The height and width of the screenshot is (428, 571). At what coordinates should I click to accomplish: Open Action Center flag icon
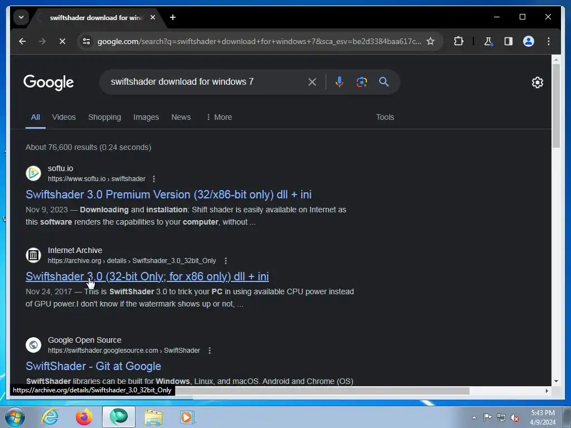pos(487,417)
